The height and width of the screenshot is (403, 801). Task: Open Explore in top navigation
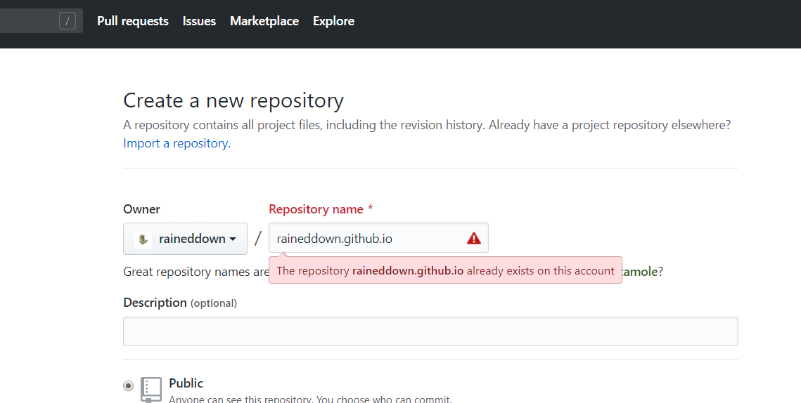pos(333,21)
